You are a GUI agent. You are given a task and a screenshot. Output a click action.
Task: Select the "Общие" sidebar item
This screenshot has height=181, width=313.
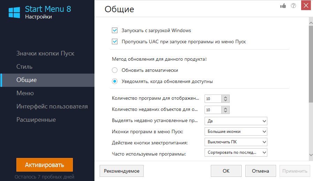[x=47, y=80]
